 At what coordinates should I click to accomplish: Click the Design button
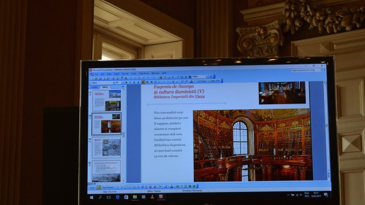click(201, 81)
